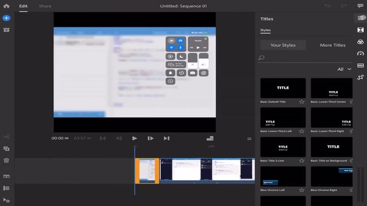
Task: Choose the Blue Chrome Right thumbnail
Action: coord(331,176)
